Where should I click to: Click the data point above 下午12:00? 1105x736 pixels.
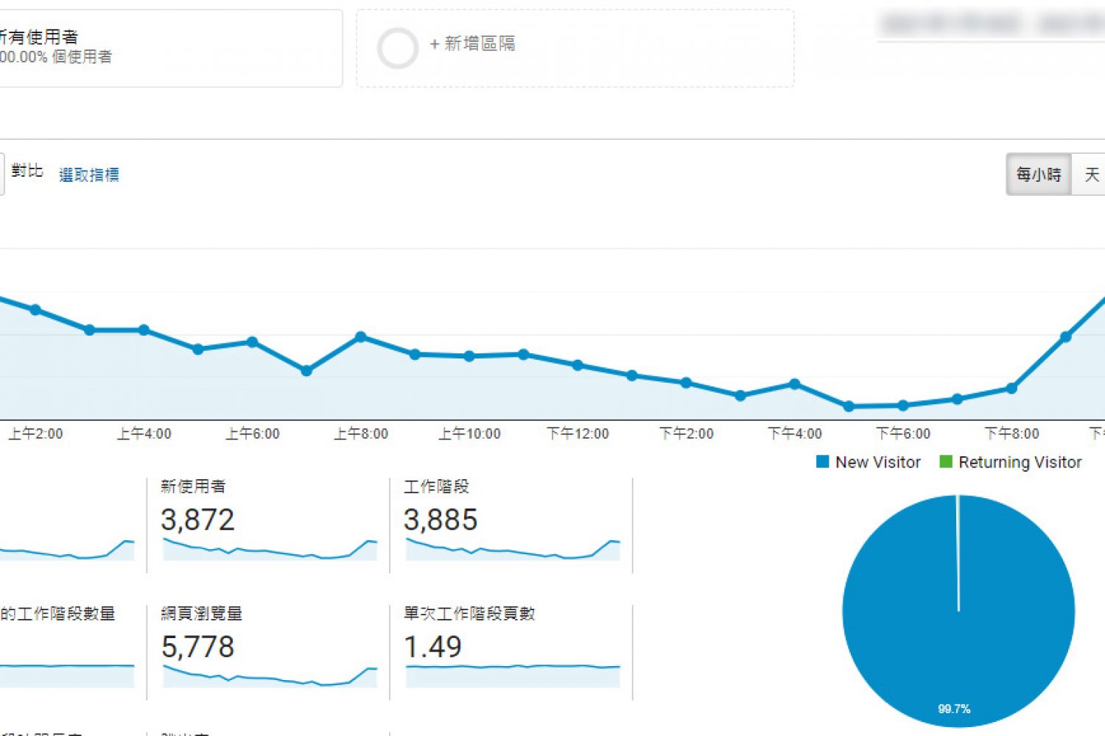click(578, 365)
